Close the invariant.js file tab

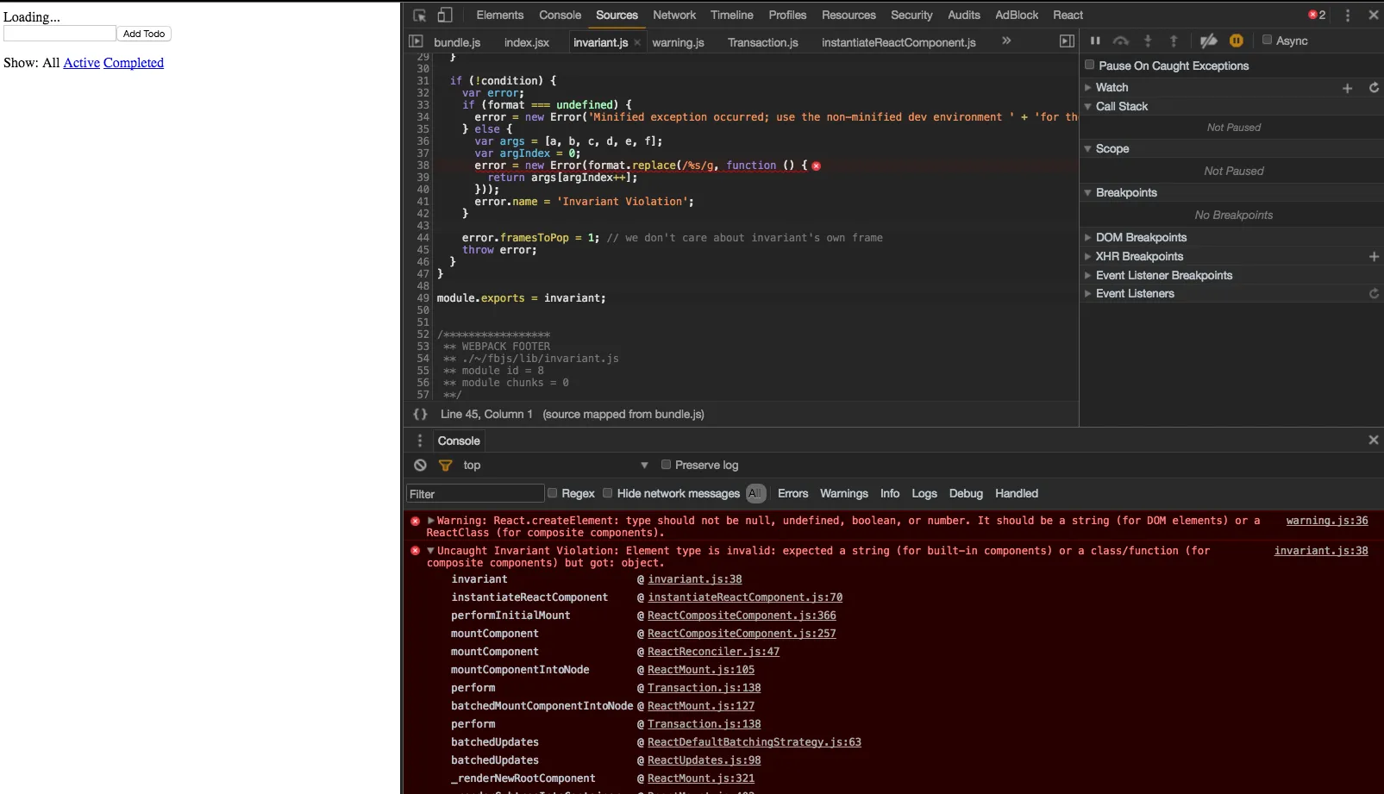tap(637, 42)
